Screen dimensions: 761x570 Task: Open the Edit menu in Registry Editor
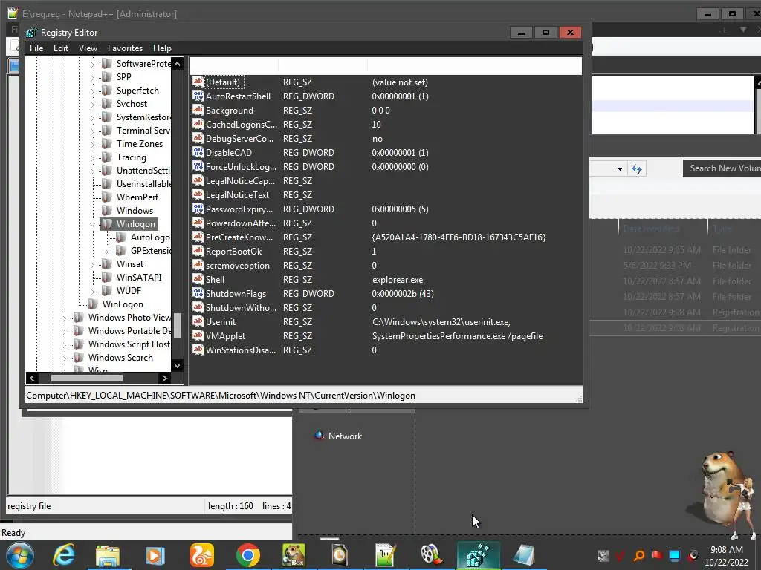tap(61, 48)
